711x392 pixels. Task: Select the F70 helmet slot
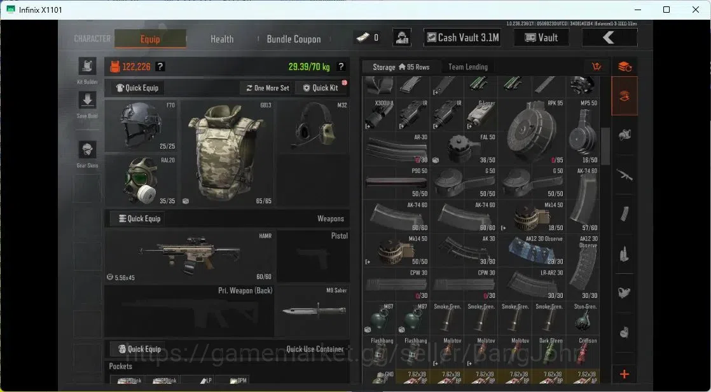(141, 126)
